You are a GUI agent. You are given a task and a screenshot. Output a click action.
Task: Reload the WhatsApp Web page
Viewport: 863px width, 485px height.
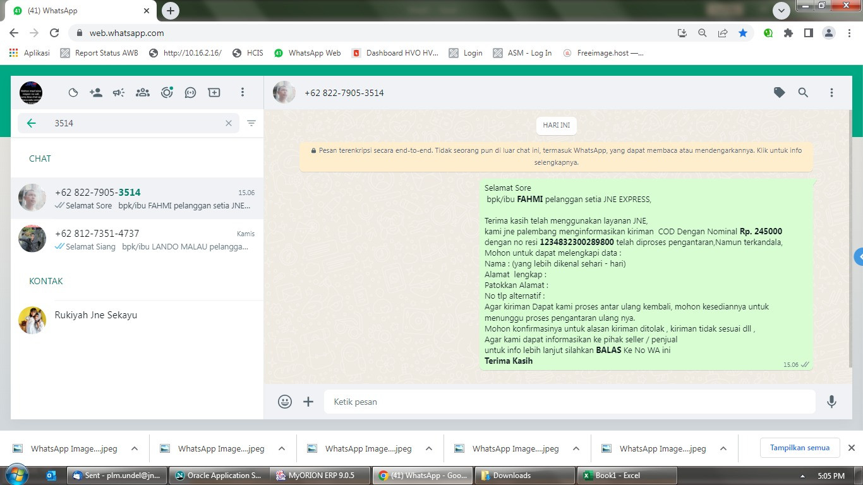click(x=54, y=33)
